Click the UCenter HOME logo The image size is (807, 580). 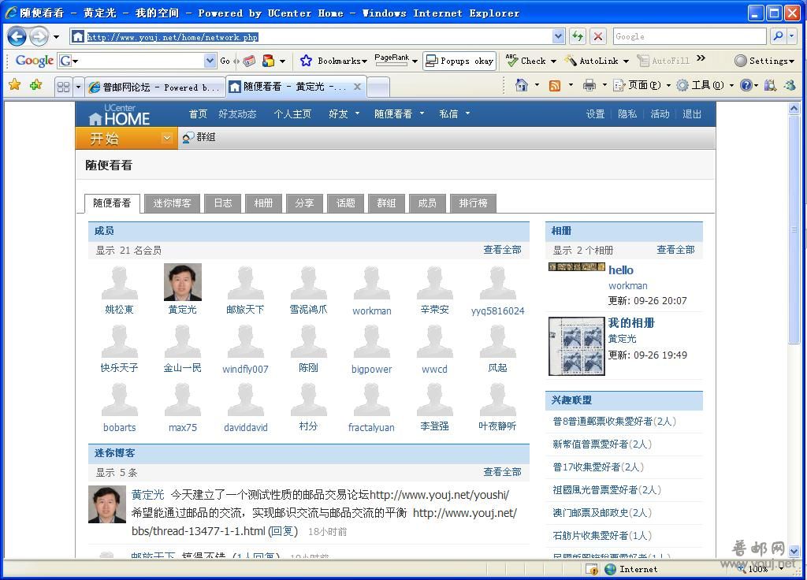point(119,115)
